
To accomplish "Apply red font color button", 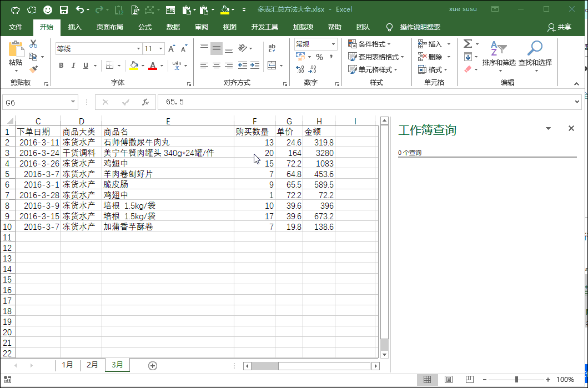I will (153, 65).
